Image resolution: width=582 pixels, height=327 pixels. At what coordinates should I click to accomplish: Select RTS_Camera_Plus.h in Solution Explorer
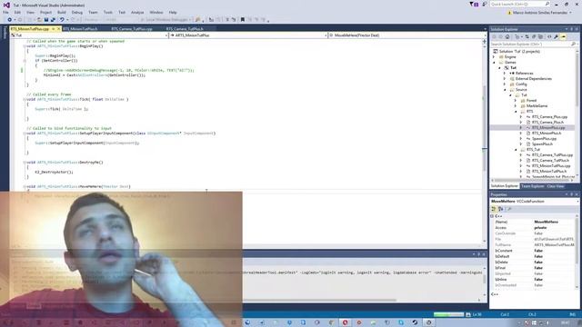coord(547,122)
